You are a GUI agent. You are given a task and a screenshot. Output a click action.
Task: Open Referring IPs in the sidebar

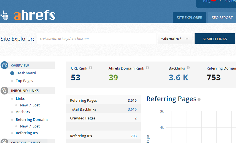point(27,133)
